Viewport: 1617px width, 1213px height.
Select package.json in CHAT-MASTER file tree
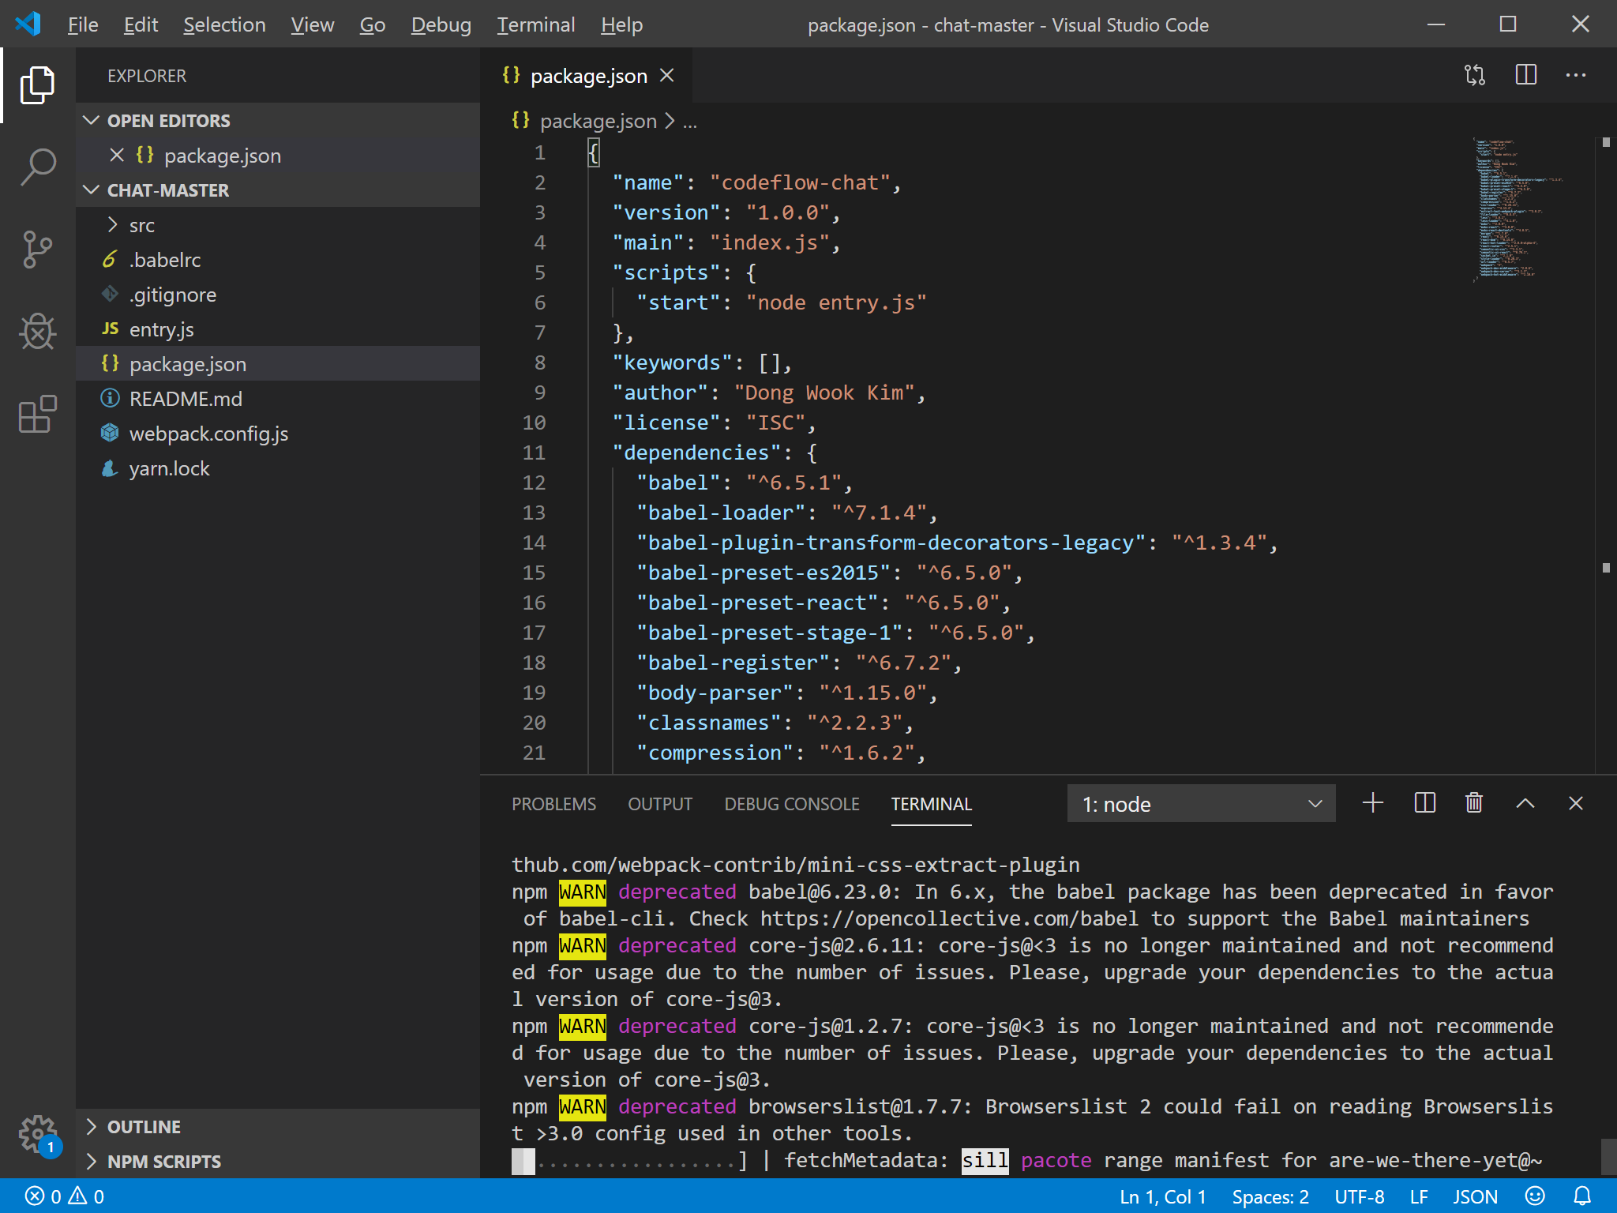coord(278,364)
